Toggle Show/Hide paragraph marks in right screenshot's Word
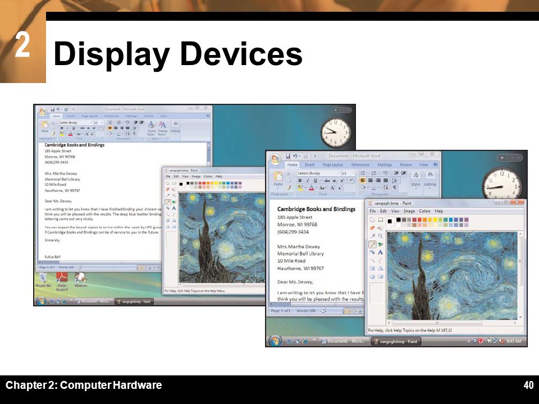Viewport: 539px width, 404px height. pos(394,187)
